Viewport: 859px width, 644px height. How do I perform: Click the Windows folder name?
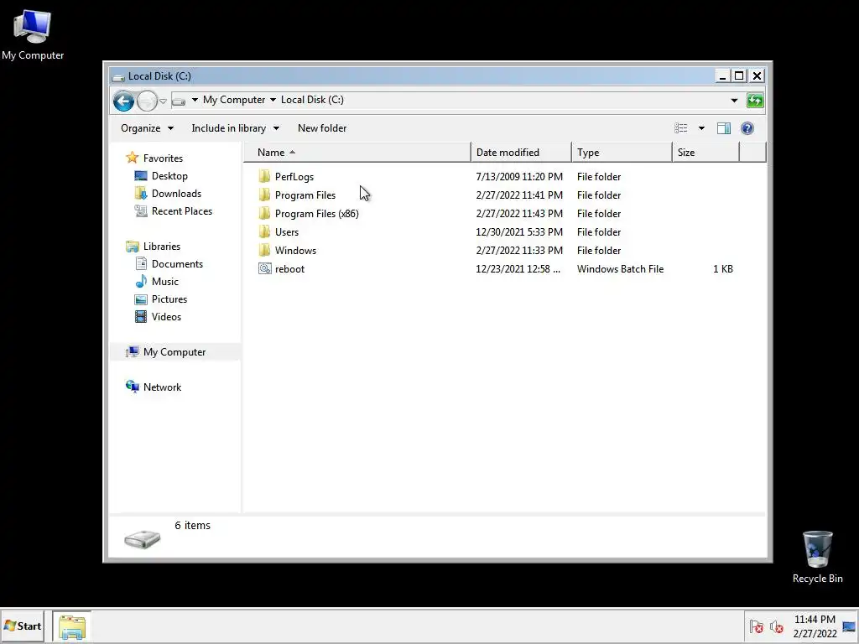point(295,250)
